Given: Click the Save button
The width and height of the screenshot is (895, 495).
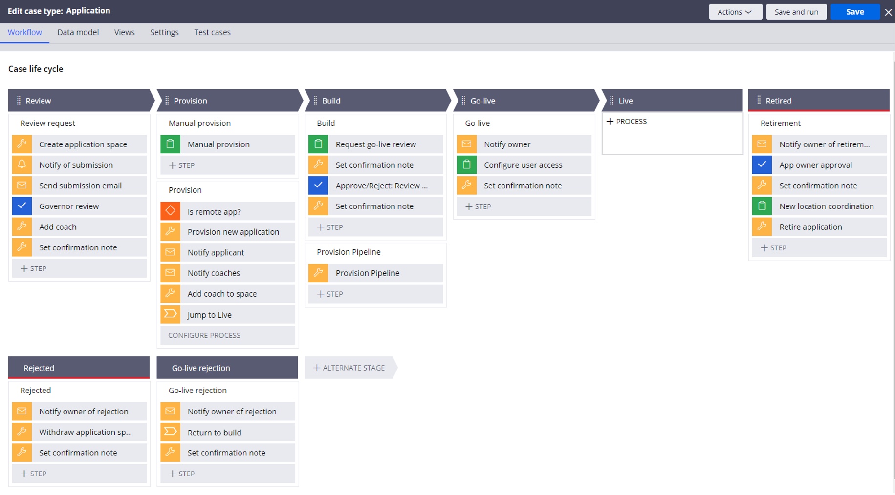Looking at the screenshot, I should [x=855, y=12].
